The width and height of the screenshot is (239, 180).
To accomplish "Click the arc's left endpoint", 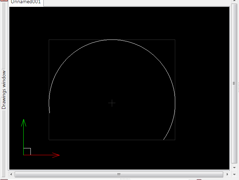I will 49,112.
